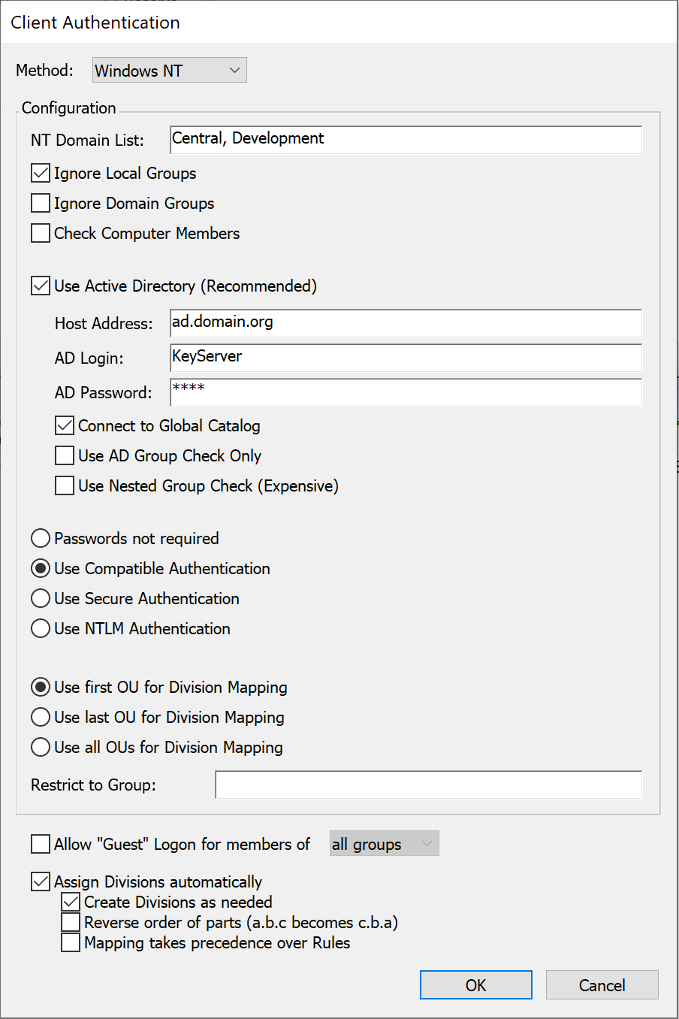Image resolution: width=679 pixels, height=1019 pixels.
Task: Choose Use Secure Authentication radio button
Action: pos(41,599)
